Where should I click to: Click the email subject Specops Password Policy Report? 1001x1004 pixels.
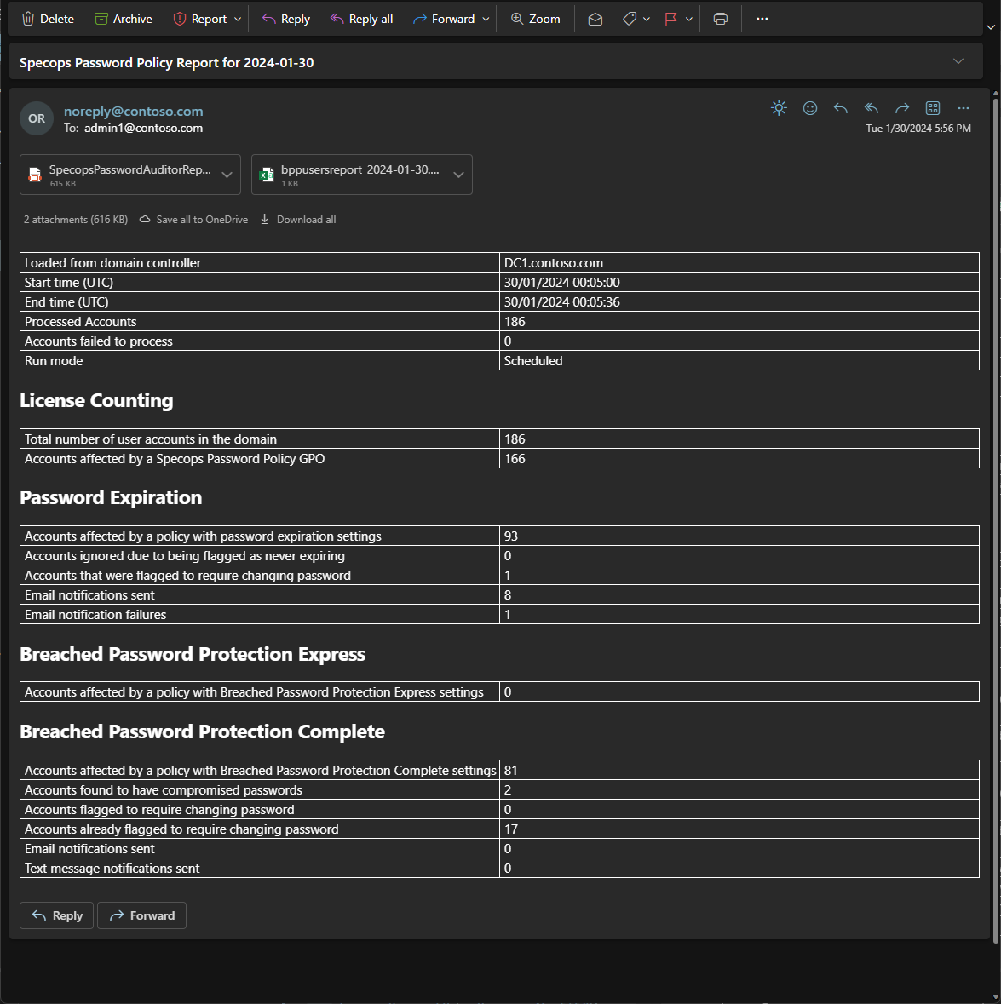click(166, 63)
